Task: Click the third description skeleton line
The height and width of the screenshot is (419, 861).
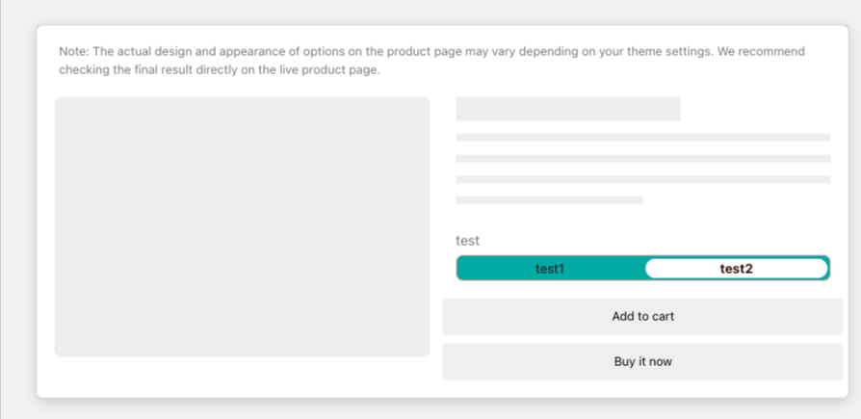Action: (642, 180)
